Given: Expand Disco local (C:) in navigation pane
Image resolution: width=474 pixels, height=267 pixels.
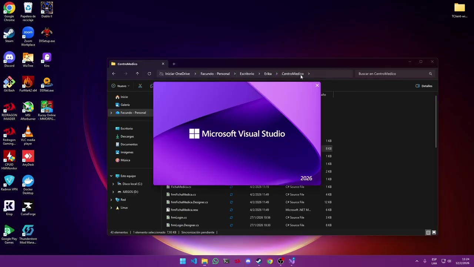Looking at the screenshot, I should [x=113, y=184].
